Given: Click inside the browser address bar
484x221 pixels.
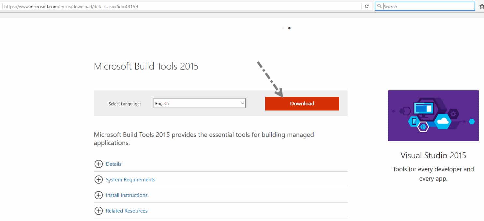Looking at the screenshot, I should [130, 6].
